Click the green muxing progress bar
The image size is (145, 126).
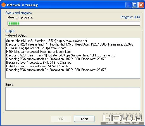click(x=74, y=23)
